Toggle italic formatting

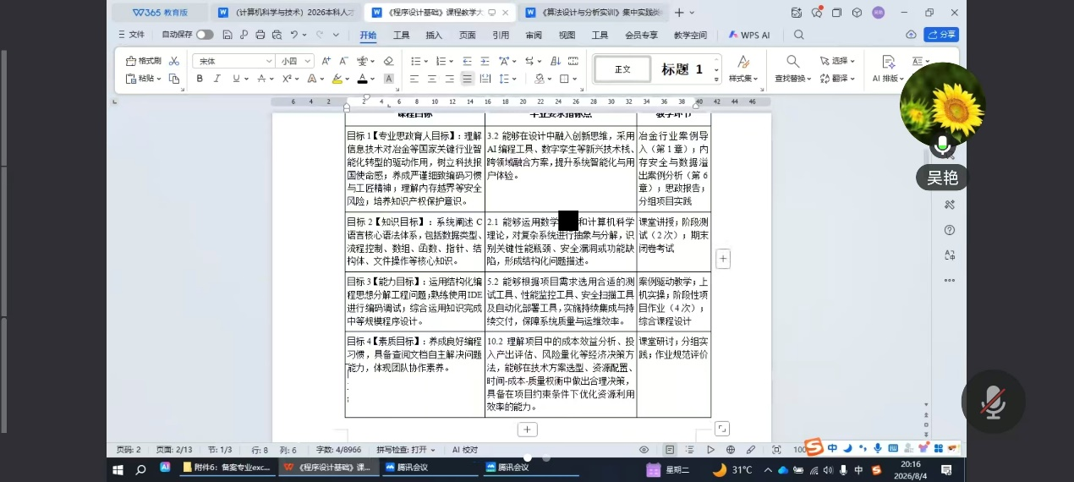218,79
